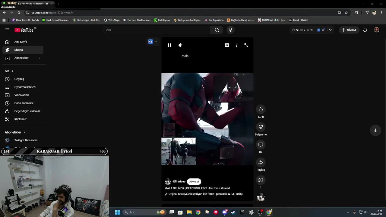Open the short's three-dot options menu
The height and width of the screenshot is (217, 386).
pyautogui.click(x=236, y=45)
